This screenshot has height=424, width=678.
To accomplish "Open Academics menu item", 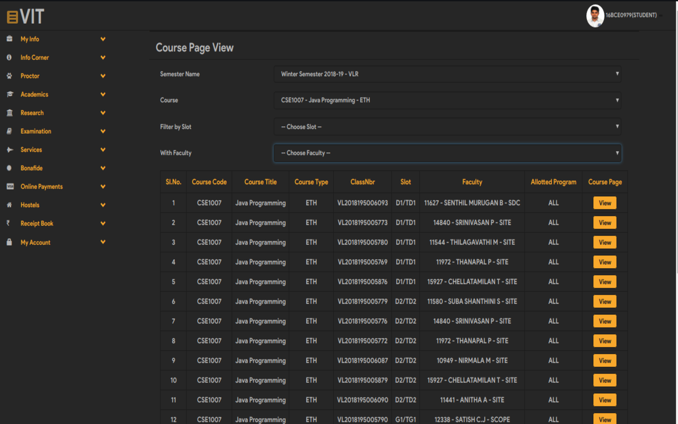I will (x=34, y=94).
